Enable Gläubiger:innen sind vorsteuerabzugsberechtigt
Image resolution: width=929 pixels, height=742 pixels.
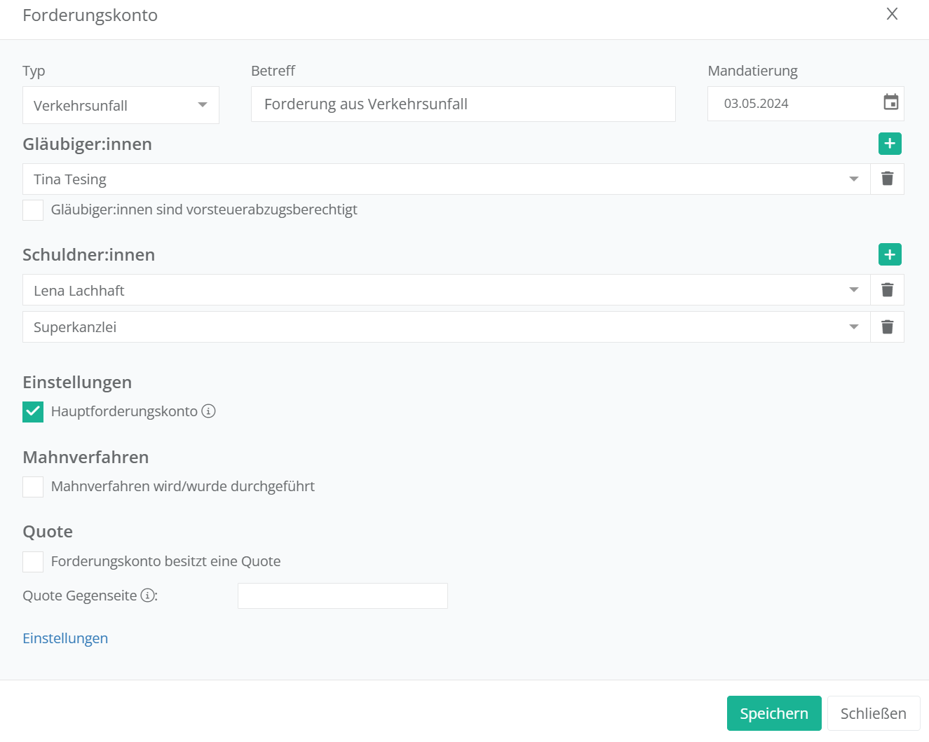[x=33, y=210]
